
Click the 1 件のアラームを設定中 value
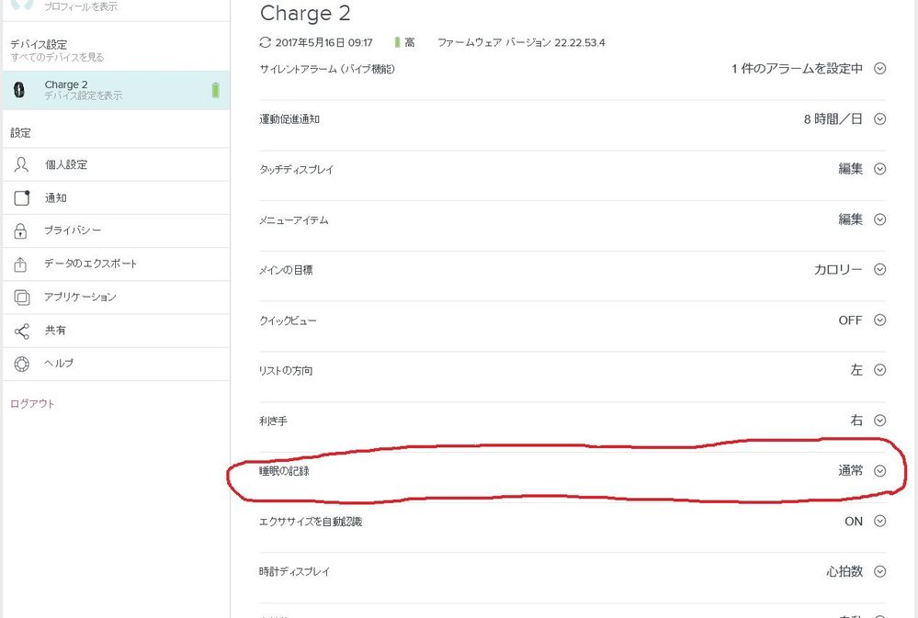pos(797,69)
